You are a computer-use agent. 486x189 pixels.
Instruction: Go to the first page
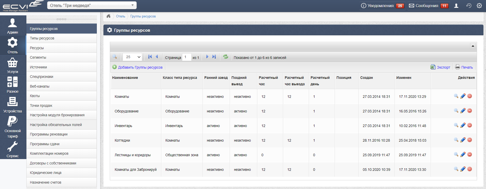coord(150,57)
